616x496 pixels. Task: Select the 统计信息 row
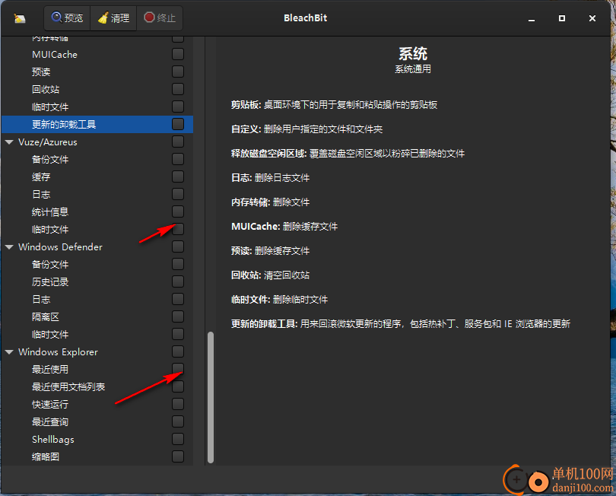click(x=97, y=211)
